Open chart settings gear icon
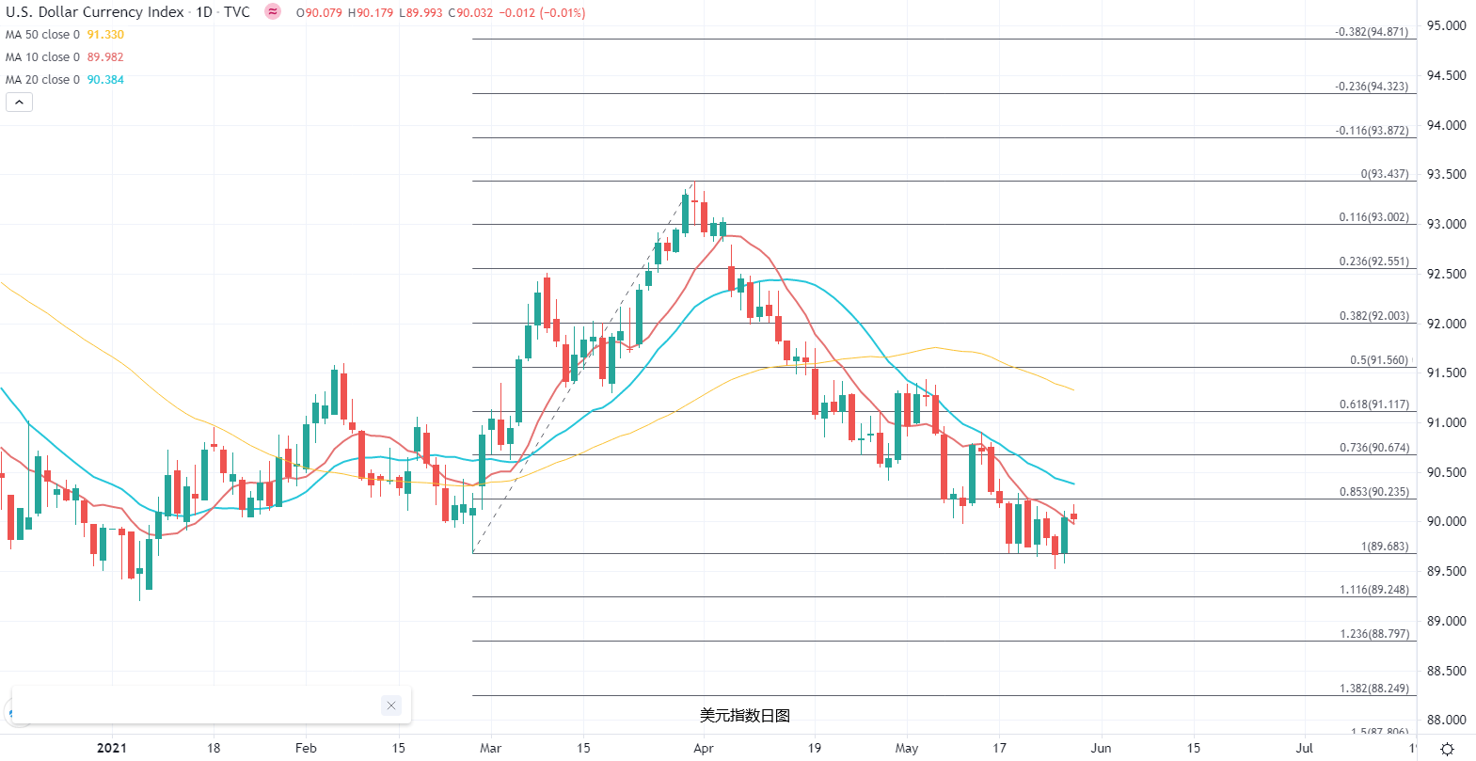Image resolution: width=1476 pixels, height=761 pixels. (1448, 749)
